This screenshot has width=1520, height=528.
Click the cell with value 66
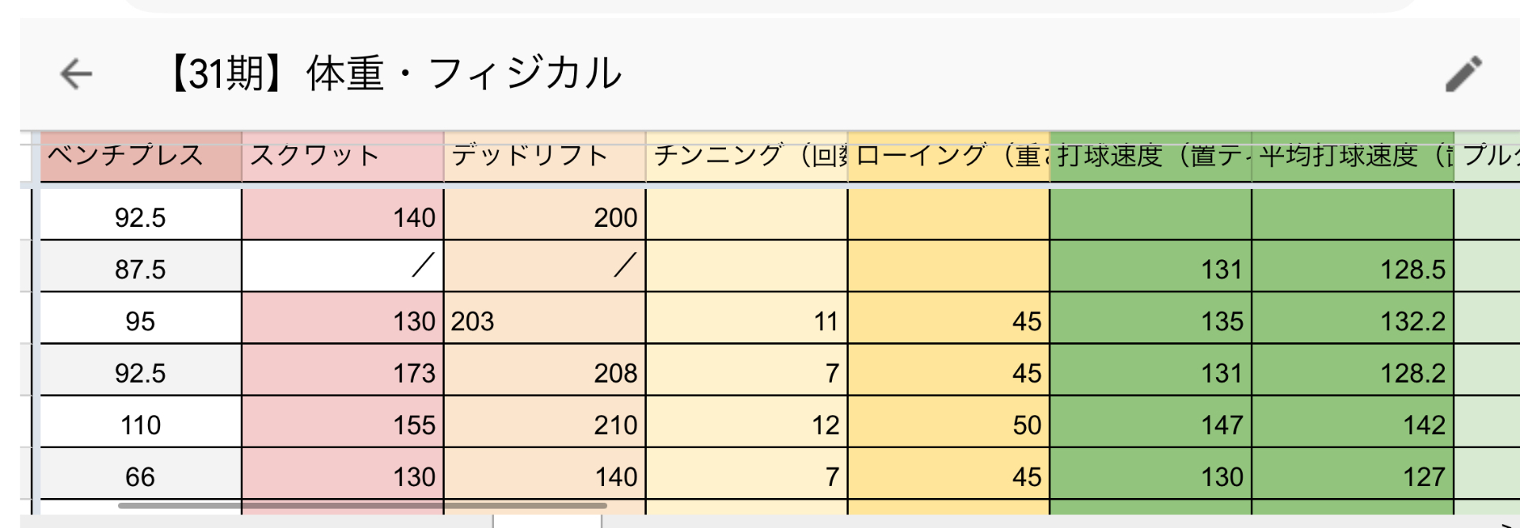141,477
